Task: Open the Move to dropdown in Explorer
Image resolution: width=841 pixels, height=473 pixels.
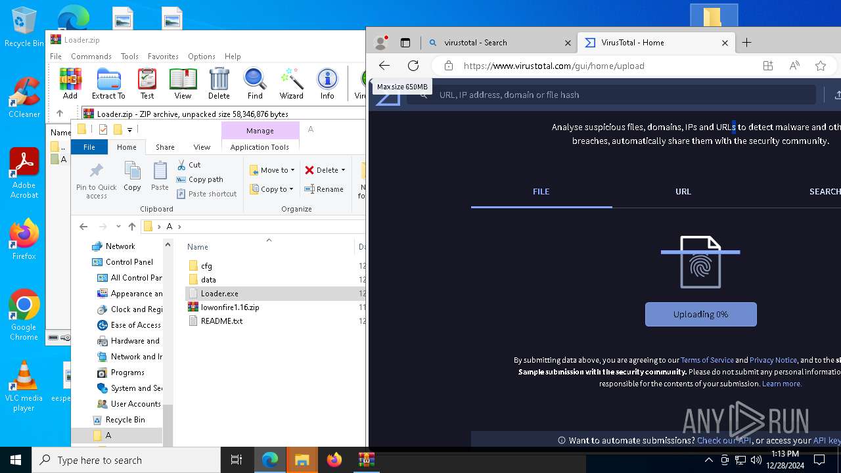Action: point(273,170)
